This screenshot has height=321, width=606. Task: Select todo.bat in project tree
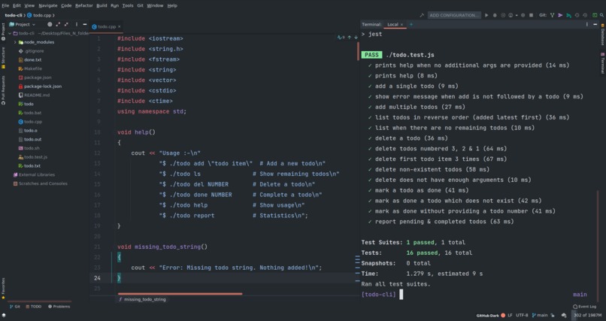[30, 113]
